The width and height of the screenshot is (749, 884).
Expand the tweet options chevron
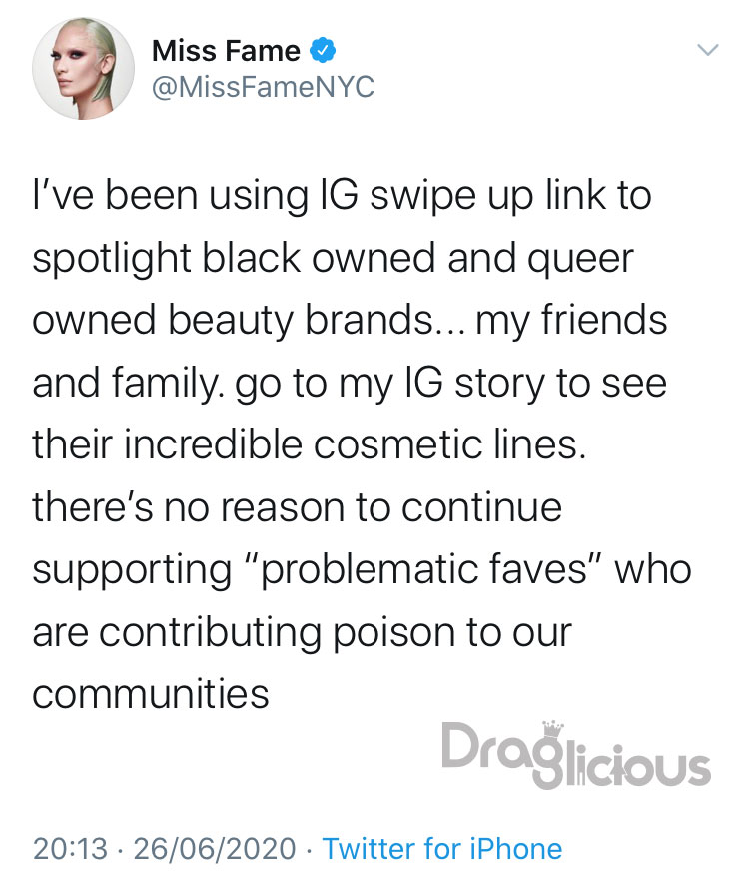click(708, 50)
